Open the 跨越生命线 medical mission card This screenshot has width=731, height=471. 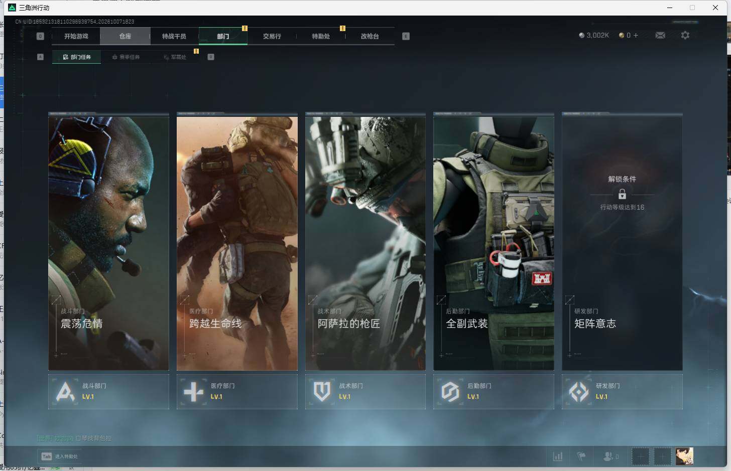pyautogui.click(x=237, y=242)
